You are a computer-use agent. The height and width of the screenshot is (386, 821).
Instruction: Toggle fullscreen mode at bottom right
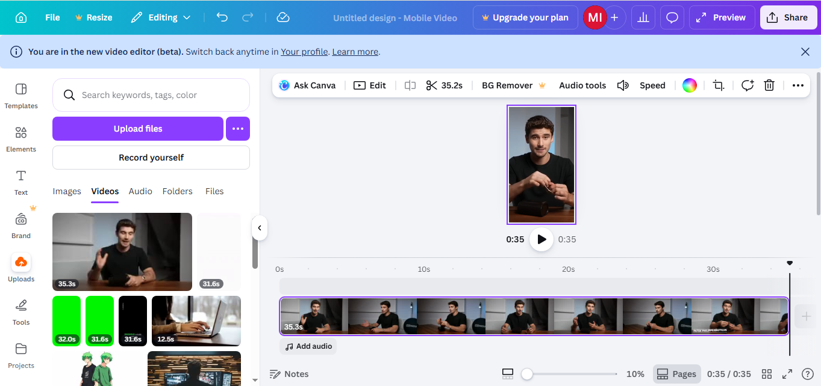(787, 374)
